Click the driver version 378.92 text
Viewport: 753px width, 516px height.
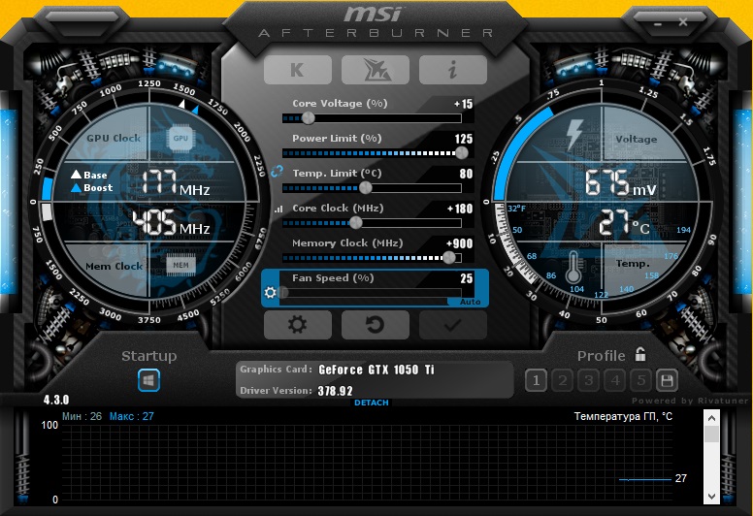coord(335,391)
